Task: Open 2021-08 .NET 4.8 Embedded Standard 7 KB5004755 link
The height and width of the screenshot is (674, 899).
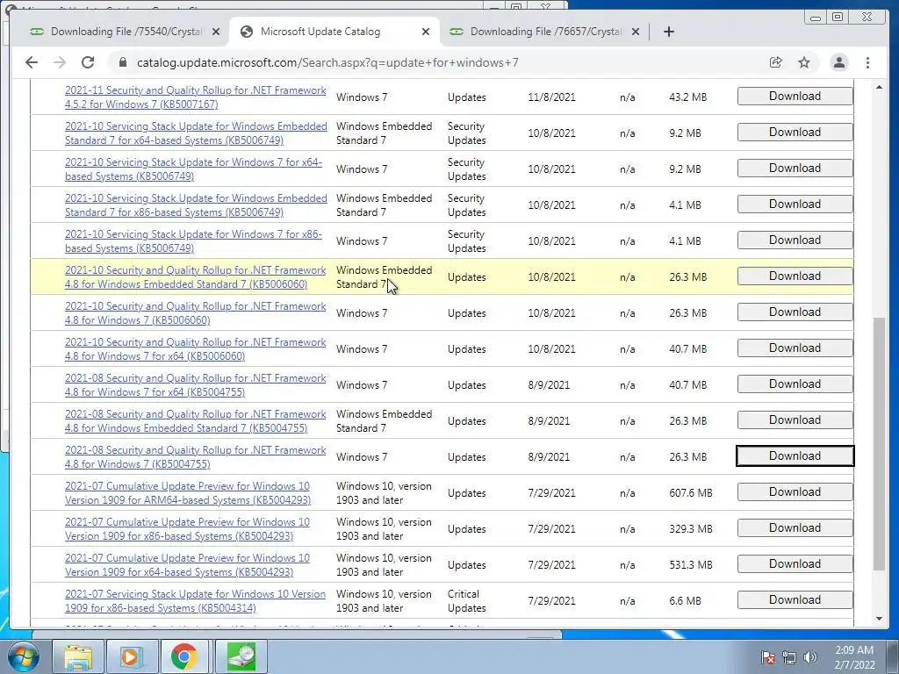Action: coord(196,420)
